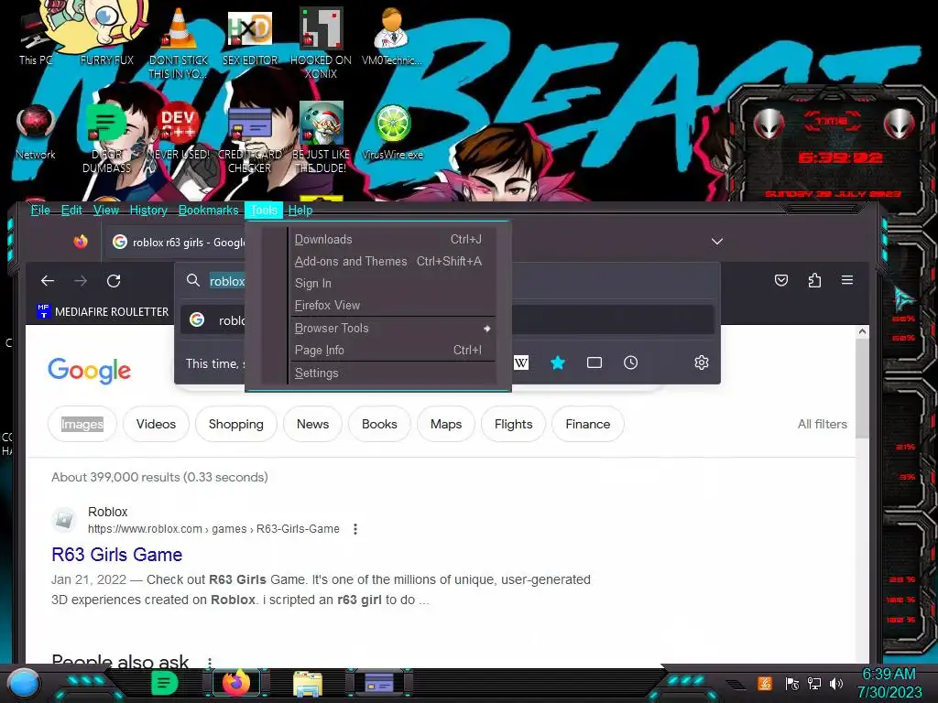Expand the list all tabs chevron

coord(716,242)
